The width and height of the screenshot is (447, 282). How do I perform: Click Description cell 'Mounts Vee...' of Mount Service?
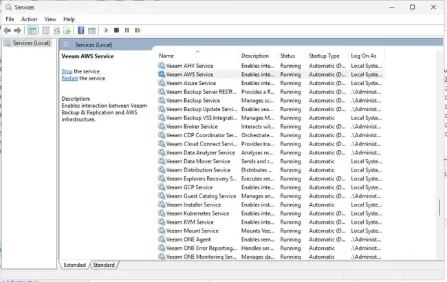point(257,231)
